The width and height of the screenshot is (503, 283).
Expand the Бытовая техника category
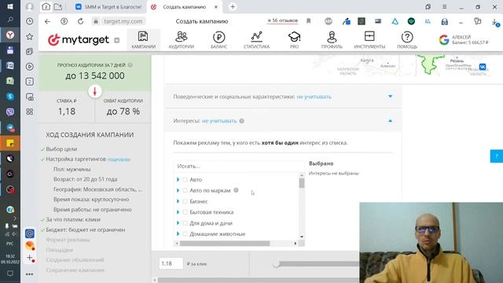point(178,212)
